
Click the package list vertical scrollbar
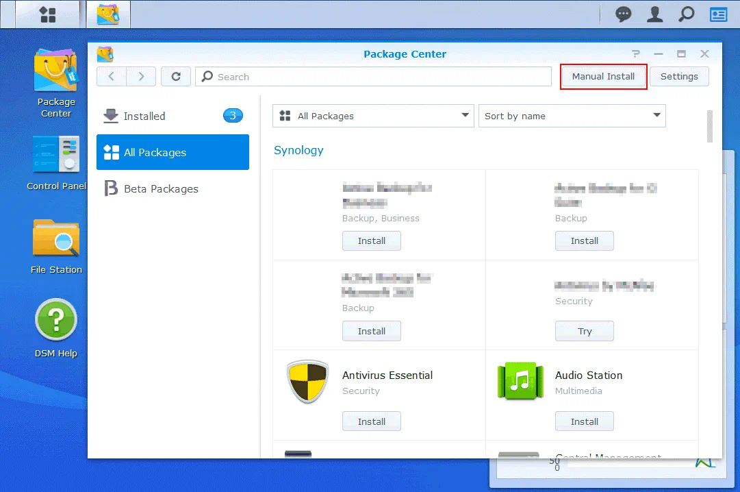coord(710,126)
